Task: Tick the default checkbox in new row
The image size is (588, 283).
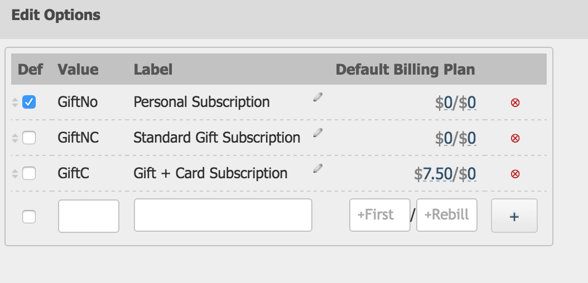Action: [x=29, y=217]
